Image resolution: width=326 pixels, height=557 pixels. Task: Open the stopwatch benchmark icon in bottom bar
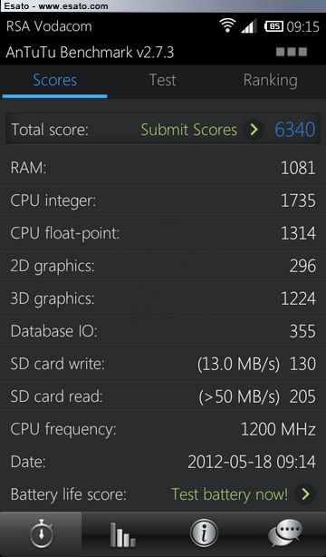41,534
